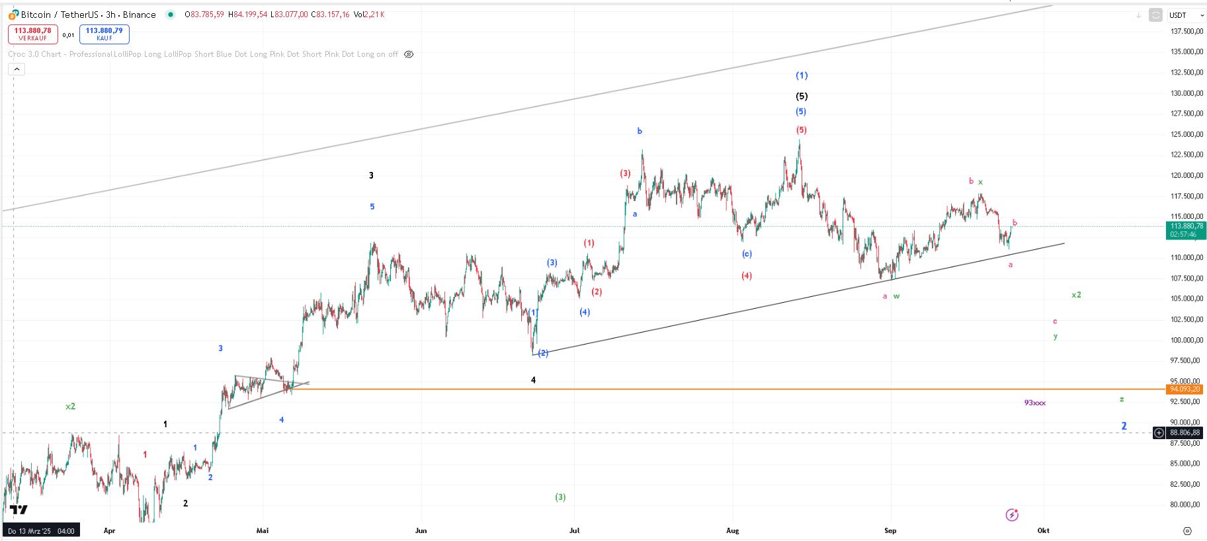
Task: Open chart settings gear at bottom right
Action: point(1187,530)
